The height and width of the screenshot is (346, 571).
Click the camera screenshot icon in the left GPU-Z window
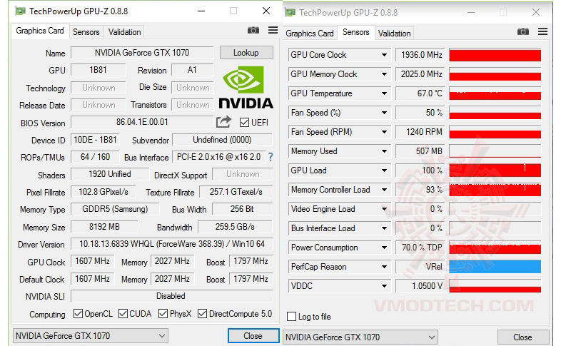click(253, 30)
